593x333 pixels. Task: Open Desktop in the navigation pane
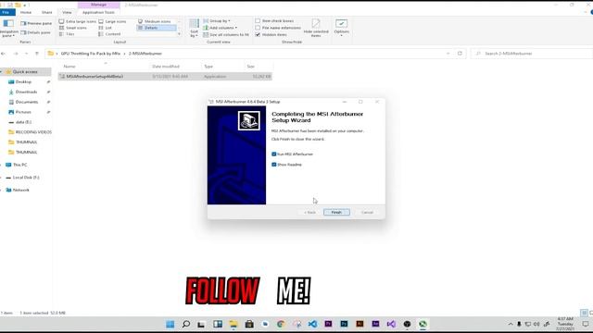pos(23,82)
